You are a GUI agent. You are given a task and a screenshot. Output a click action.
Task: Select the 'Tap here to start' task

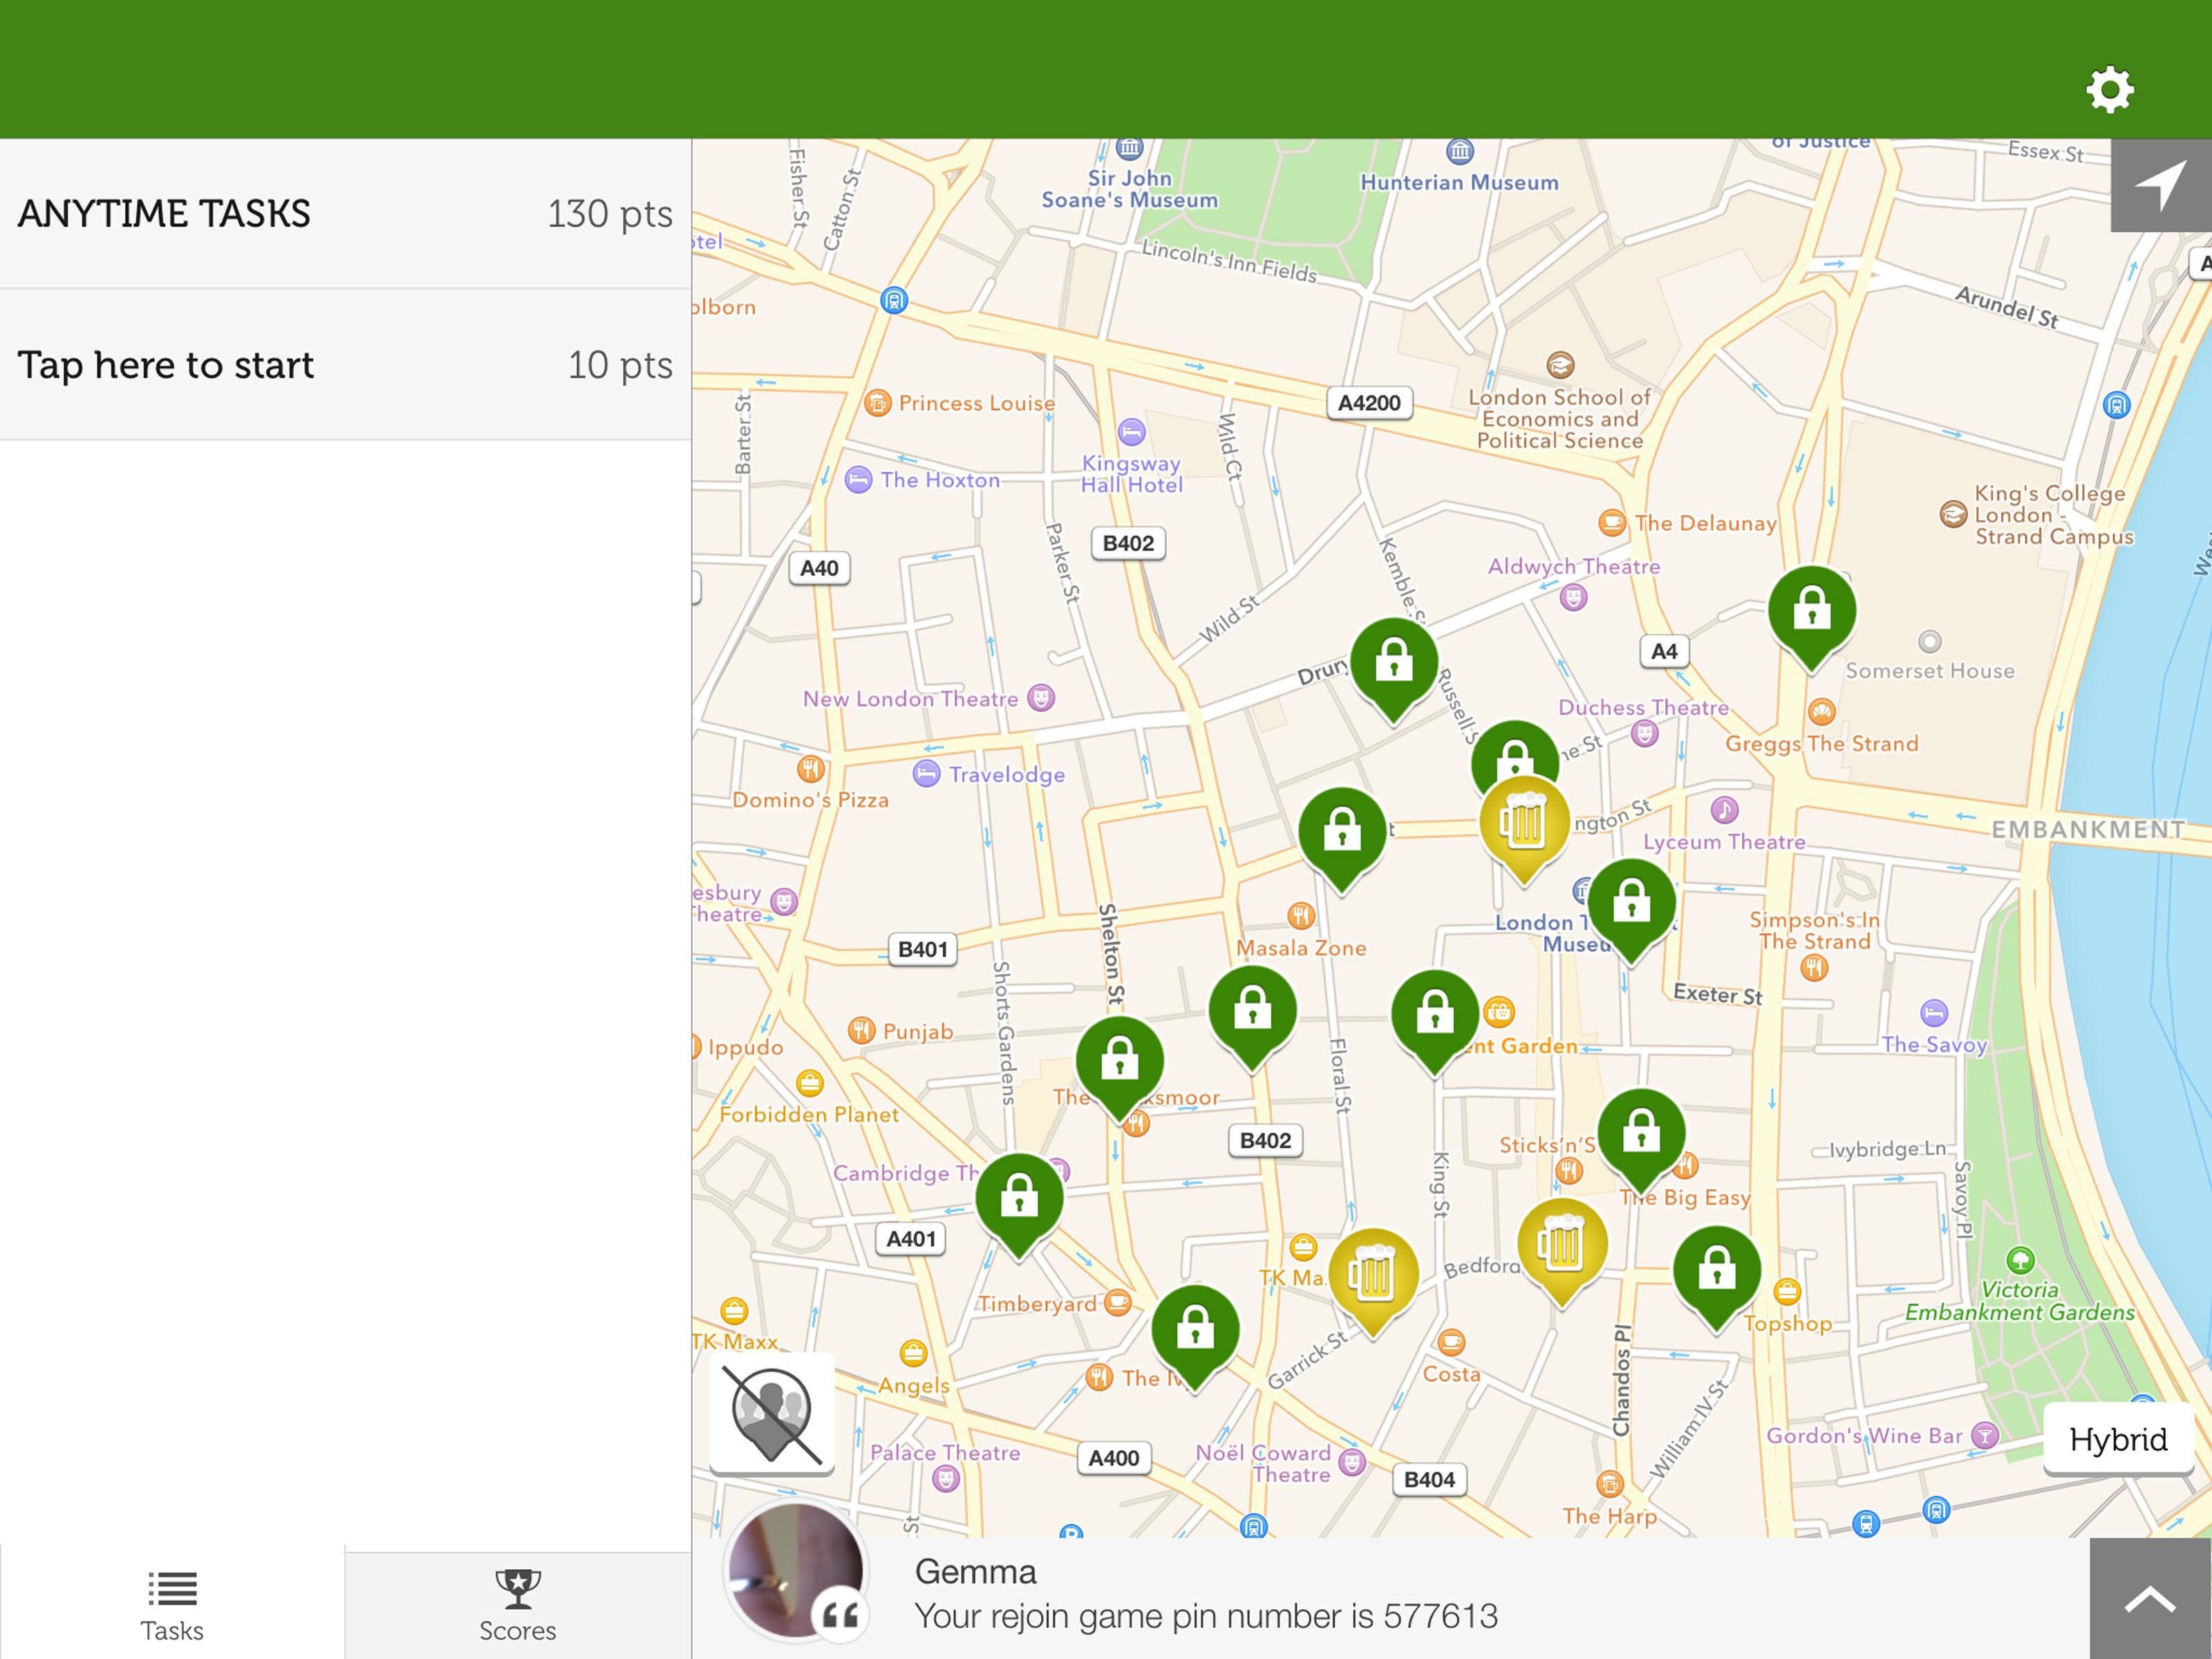(345, 365)
